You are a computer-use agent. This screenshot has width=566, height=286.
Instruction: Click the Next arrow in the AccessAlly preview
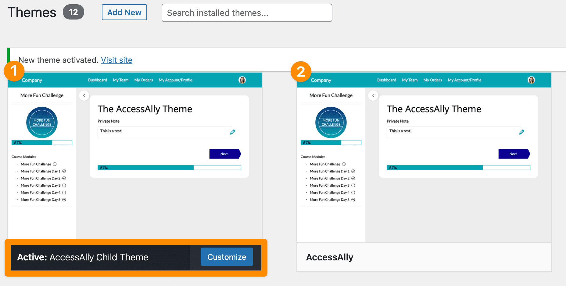tap(514, 154)
